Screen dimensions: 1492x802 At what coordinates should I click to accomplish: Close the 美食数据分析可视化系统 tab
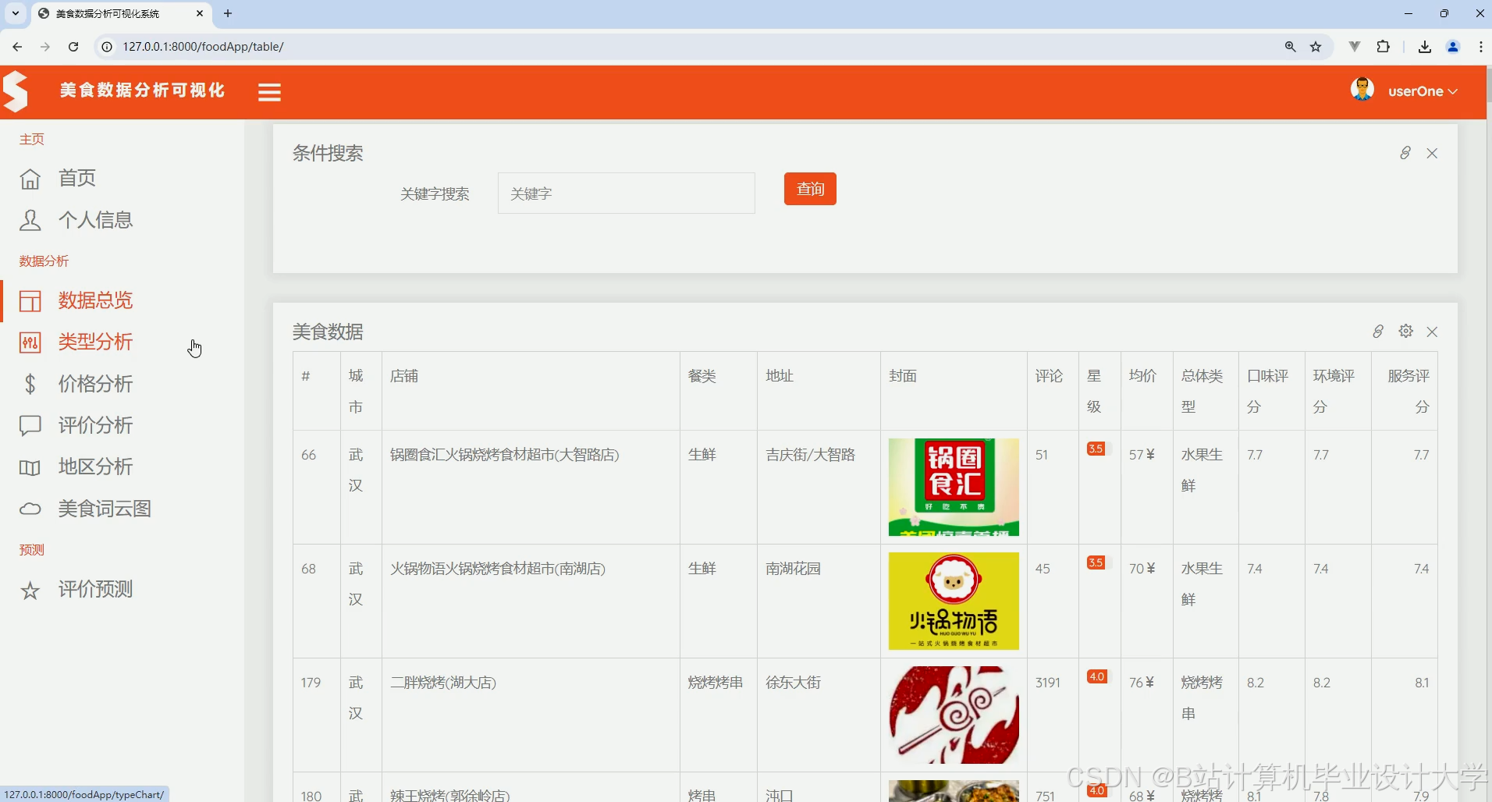pos(200,13)
